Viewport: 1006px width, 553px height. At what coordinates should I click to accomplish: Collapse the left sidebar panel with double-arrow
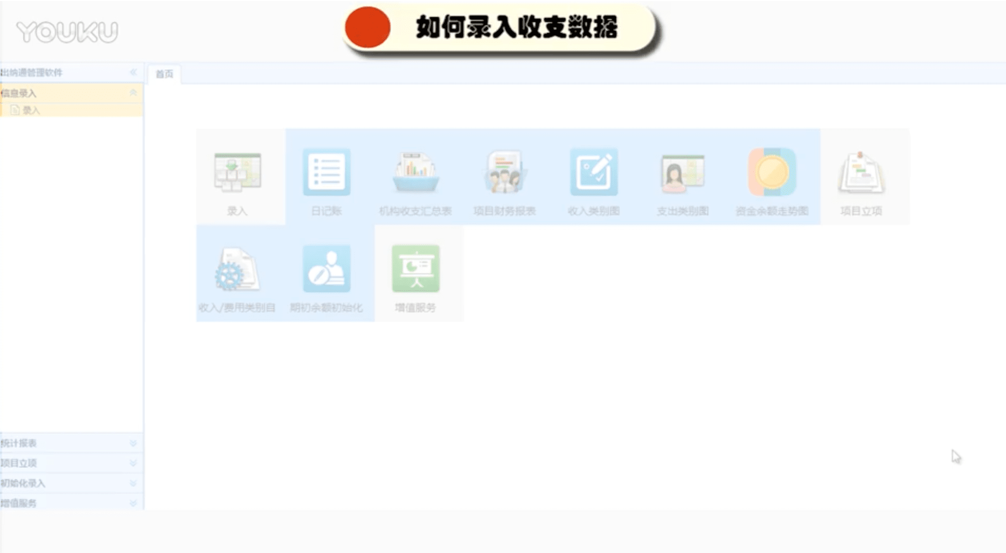tap(133, 72)
